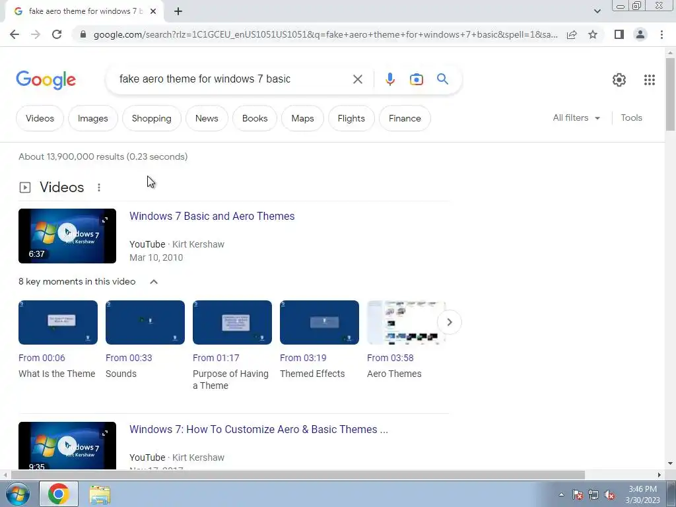Open the Chrome profile avatar
676x507 pixels.
pyautogui.click(x=640, y=34)
